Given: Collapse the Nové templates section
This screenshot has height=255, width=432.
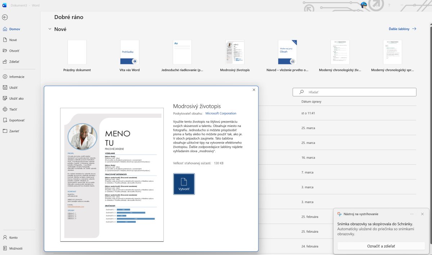Looking at the screenshot, I should click(x=50, y=29).
